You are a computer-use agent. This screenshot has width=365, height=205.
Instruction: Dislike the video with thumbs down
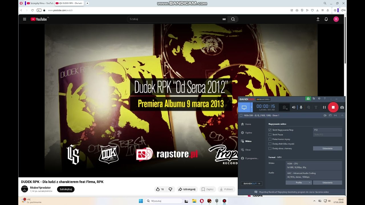(171, 189)
